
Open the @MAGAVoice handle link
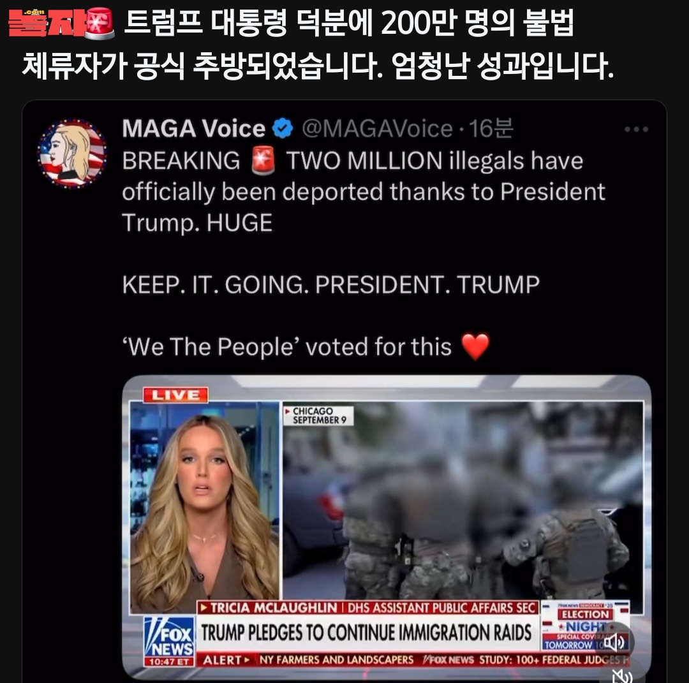click(377, 129)
